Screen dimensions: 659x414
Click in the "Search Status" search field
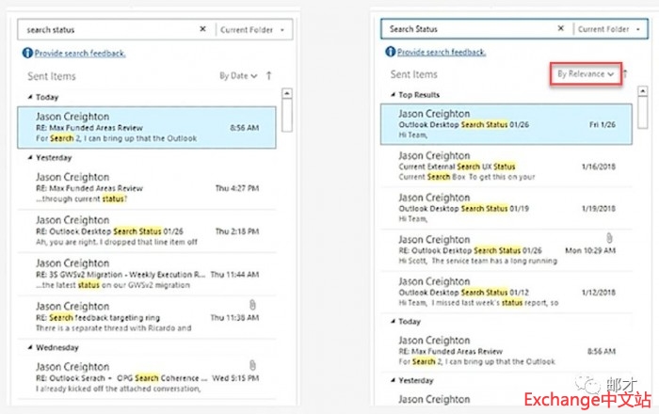click(471, 29)
